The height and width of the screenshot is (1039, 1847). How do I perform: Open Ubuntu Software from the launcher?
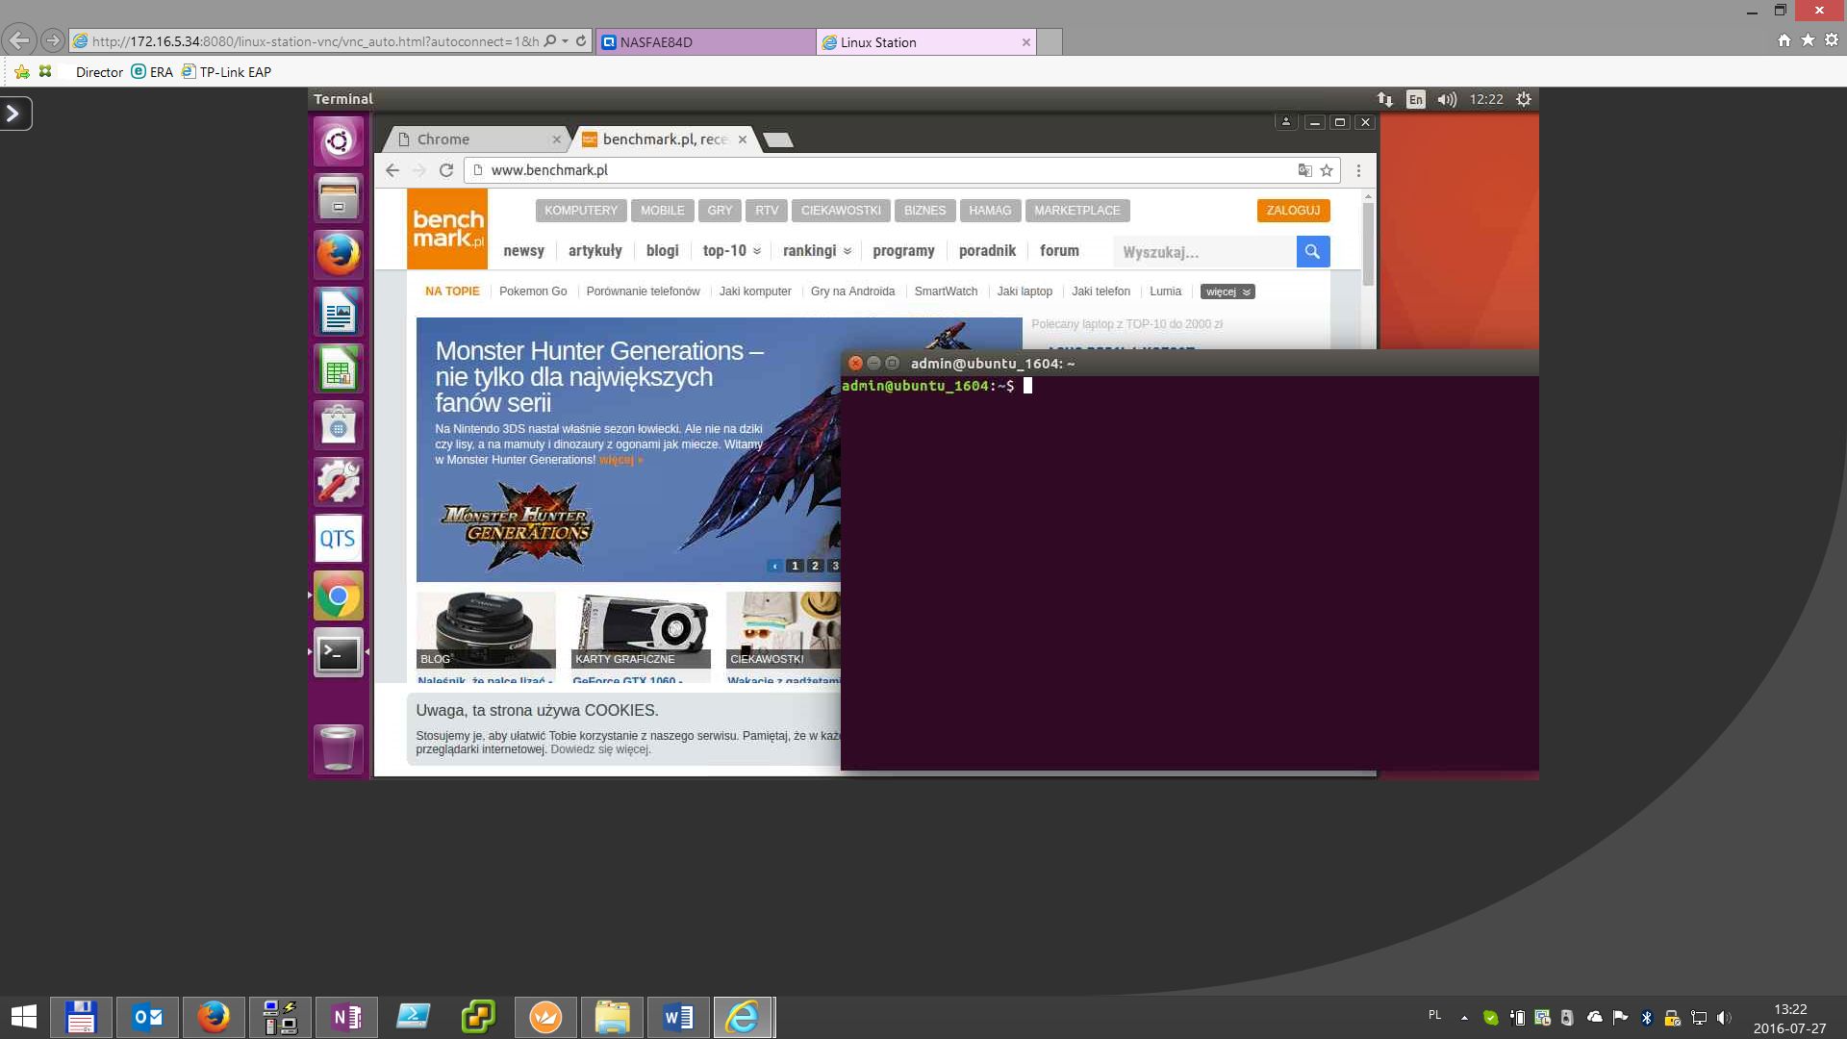pos(338,425)
